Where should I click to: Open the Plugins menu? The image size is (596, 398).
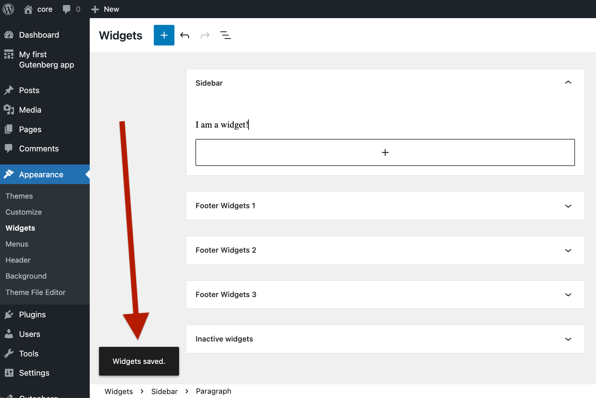(32, 314)
